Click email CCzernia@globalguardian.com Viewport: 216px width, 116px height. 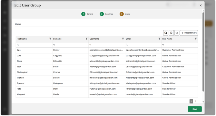click(x=140, y=72)
